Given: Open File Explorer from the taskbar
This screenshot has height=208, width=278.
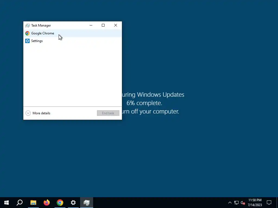Looking at the screenshot, I should pos(33,203).
